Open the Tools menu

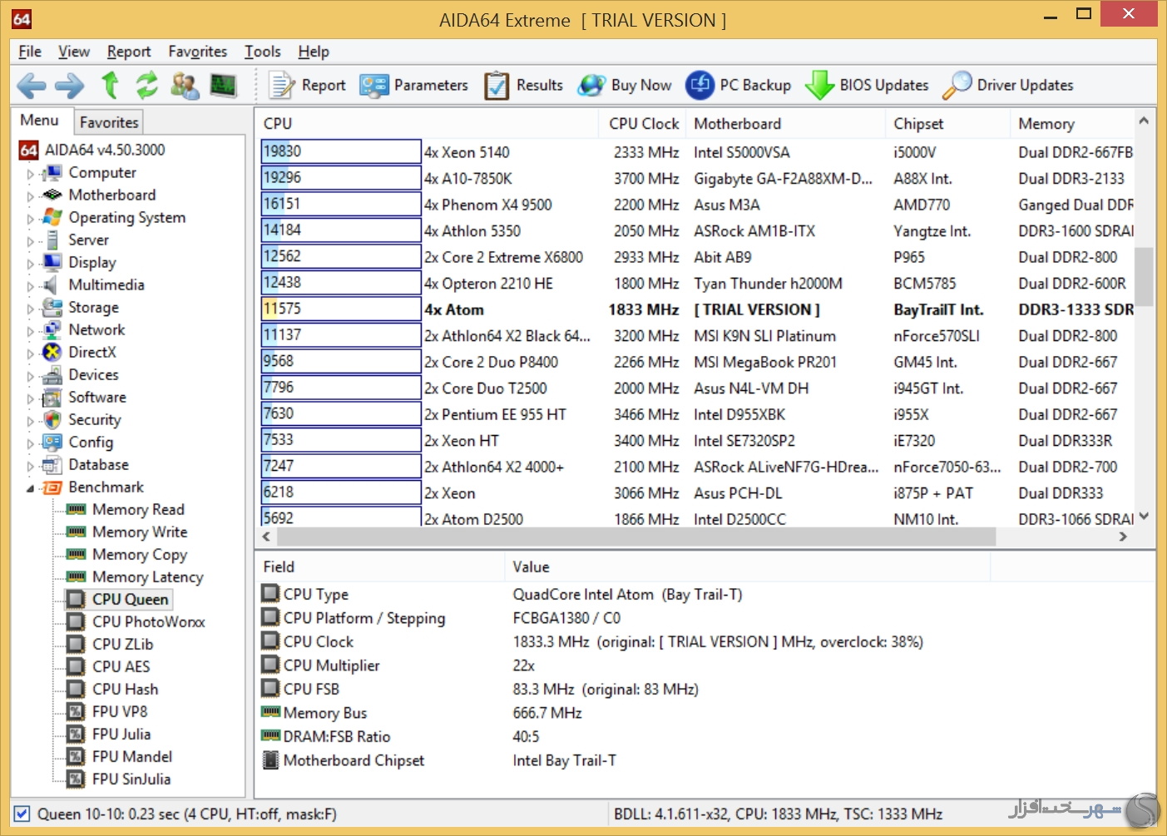coord(262,52)
